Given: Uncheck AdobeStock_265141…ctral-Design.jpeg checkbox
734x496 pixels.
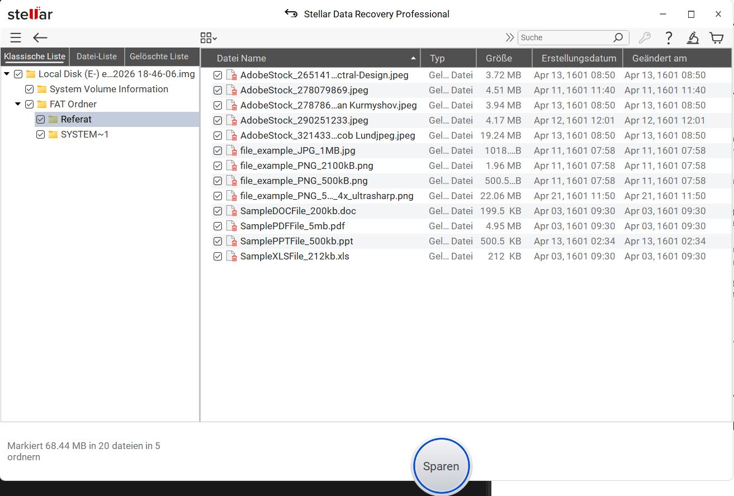Looking at the screenshot, I should click(218, 75).
